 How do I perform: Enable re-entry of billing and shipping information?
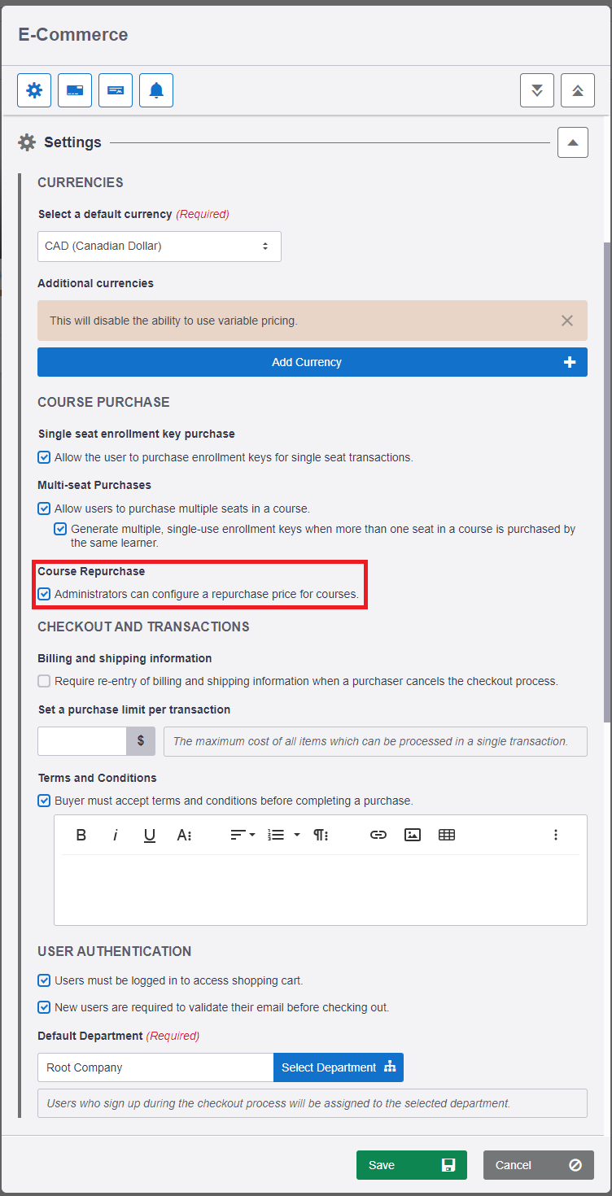coord(44,681)
